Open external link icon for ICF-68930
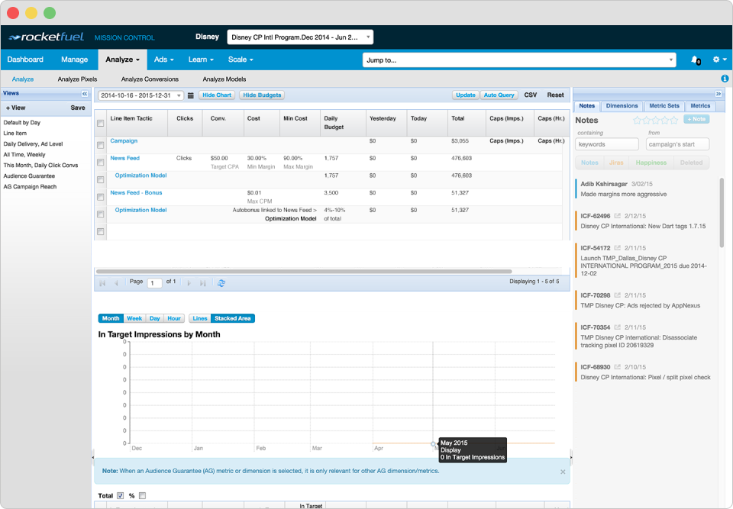 (617, 367)
